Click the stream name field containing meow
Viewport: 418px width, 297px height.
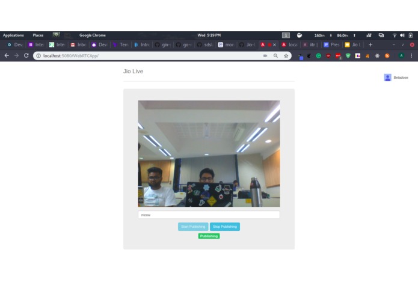(209, 215)
